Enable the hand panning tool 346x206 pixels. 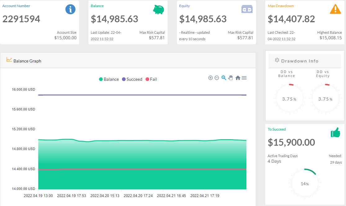click(231, 78)
